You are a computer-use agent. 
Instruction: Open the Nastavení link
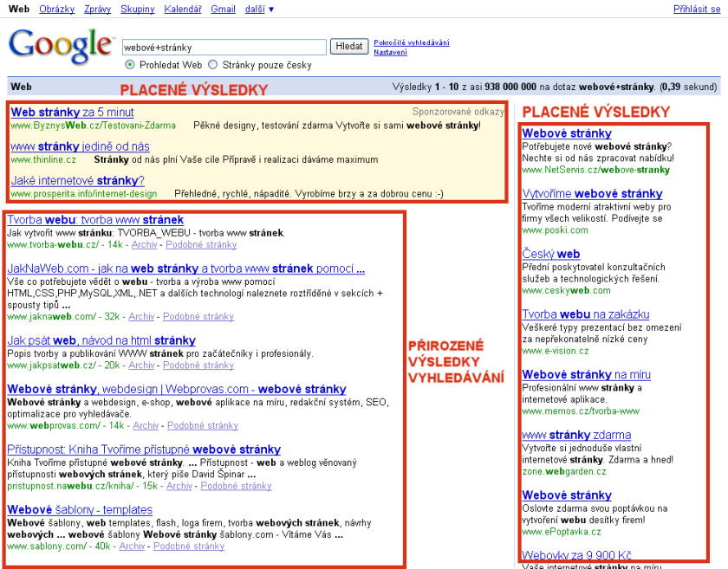tap(390, 52)
